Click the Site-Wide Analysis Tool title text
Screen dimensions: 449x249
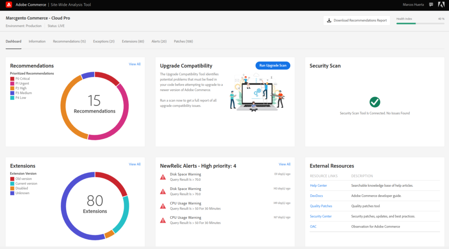click(71, 5)
